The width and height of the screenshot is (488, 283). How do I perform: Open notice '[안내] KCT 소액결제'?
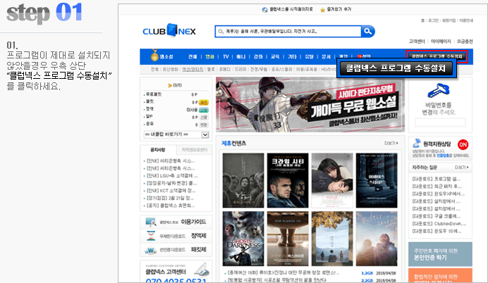click(x=171, y=191)
